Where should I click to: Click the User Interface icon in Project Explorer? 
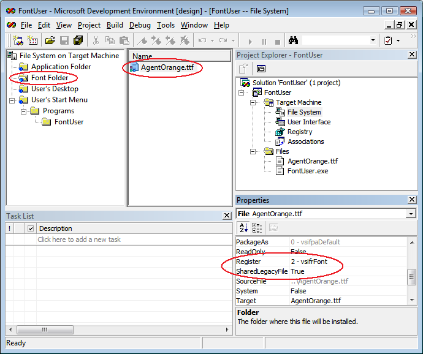[280, 122]
